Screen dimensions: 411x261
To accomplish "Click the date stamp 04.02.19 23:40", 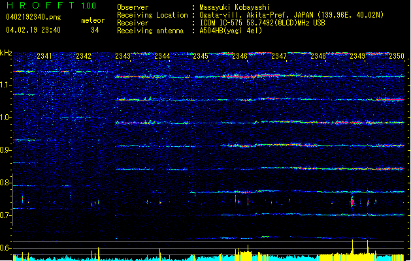I will [33, 30].
